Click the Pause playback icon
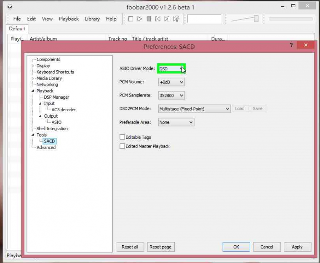Screen dimensions: 320x263 tap(149, 19)
